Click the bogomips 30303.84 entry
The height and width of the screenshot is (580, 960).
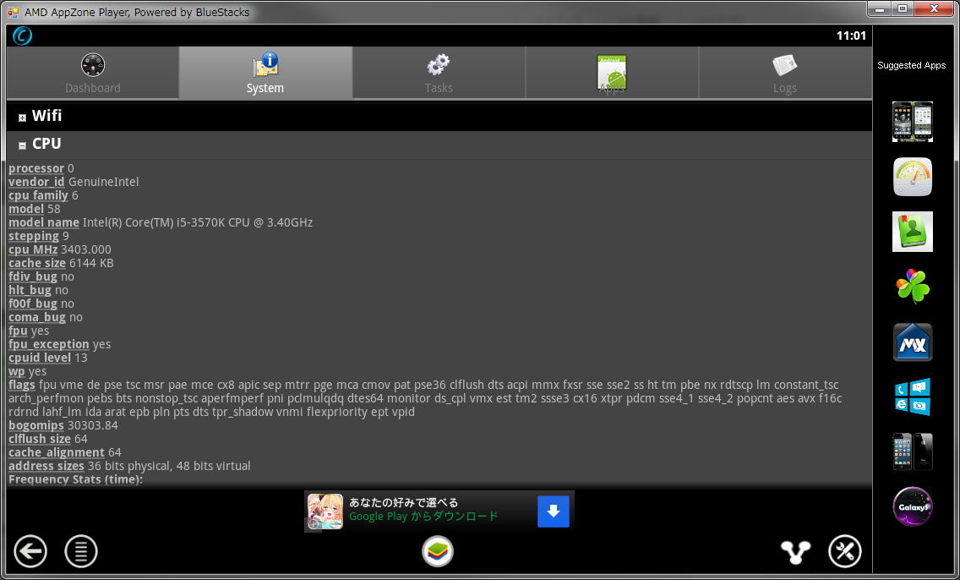point(63,425)
